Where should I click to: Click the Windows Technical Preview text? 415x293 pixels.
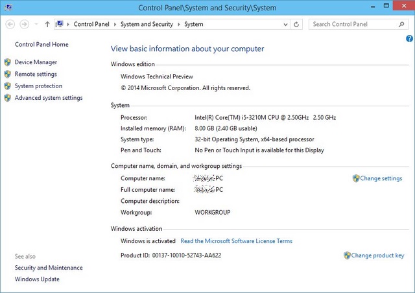point(157,76)
